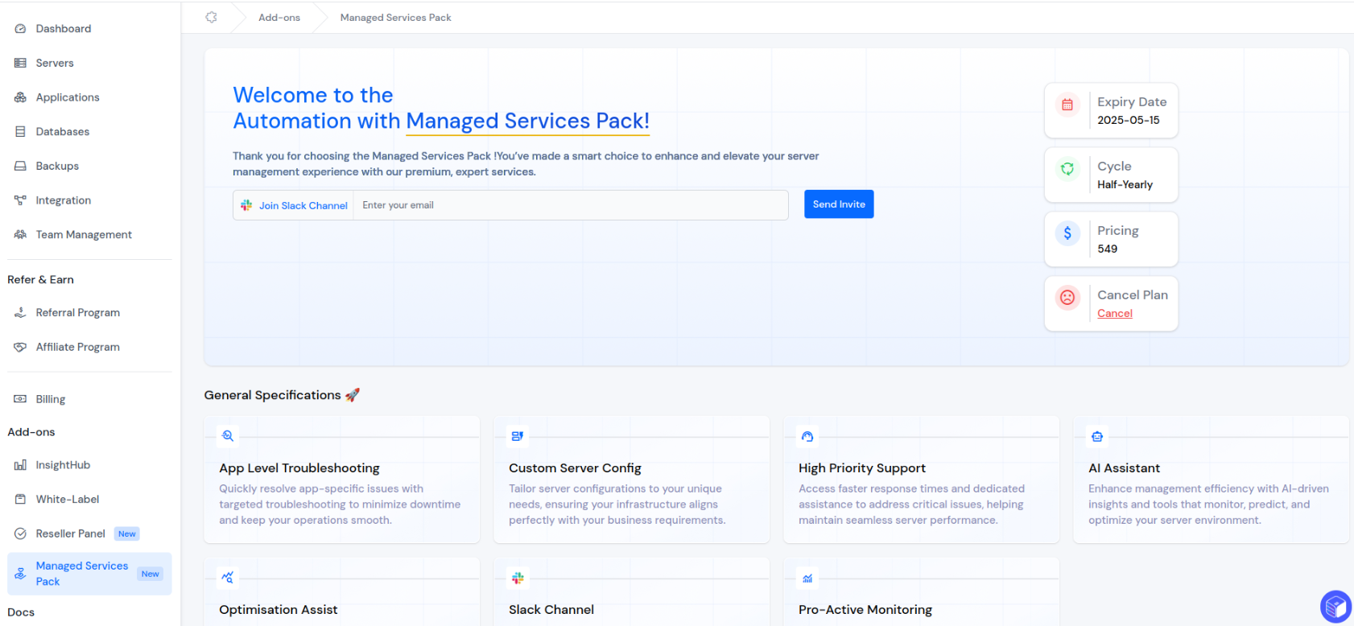Image resolution: width=1354 pixels, height=626 pixels.
Task: Click the Integration sidebar icon
Action: point(20,200)
